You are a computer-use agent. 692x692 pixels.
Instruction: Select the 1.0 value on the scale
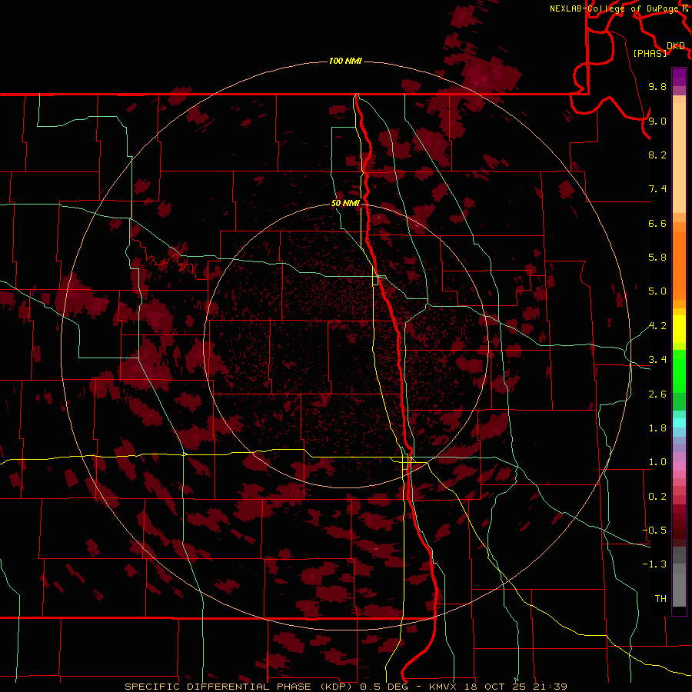pyautogui.click(x=657, y=462)
